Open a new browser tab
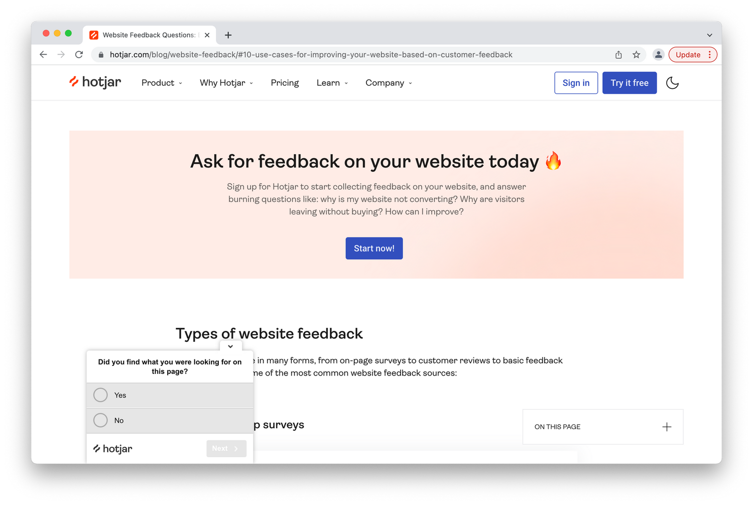 tap(228, 35)
